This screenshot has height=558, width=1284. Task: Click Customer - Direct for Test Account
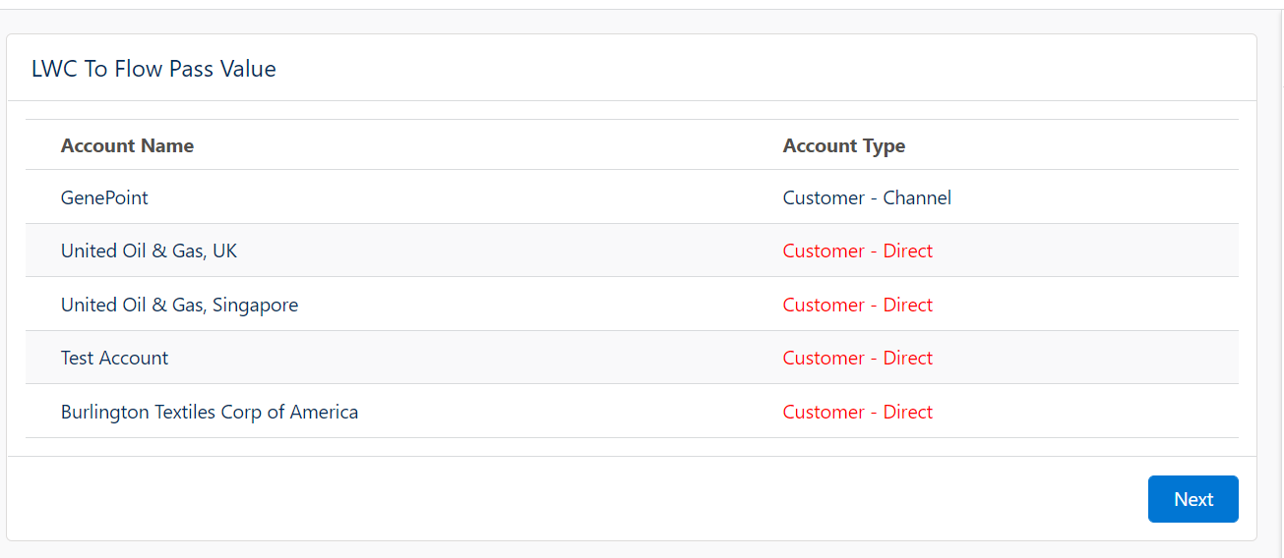(x=857, y=358)
